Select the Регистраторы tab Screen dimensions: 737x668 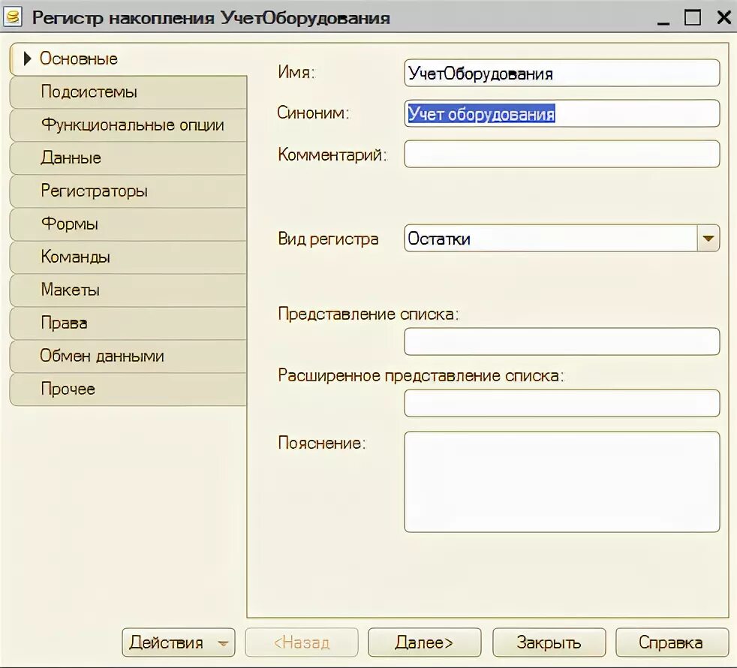coord(128,191)
